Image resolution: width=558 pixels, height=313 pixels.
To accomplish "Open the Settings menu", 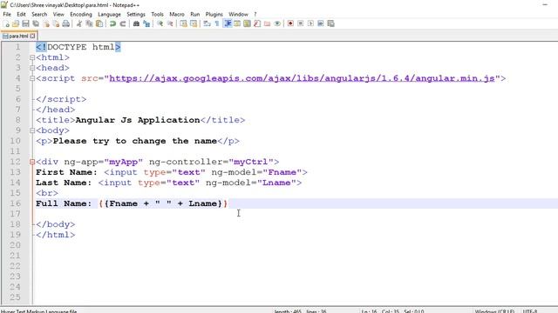I will pos(136,14).
